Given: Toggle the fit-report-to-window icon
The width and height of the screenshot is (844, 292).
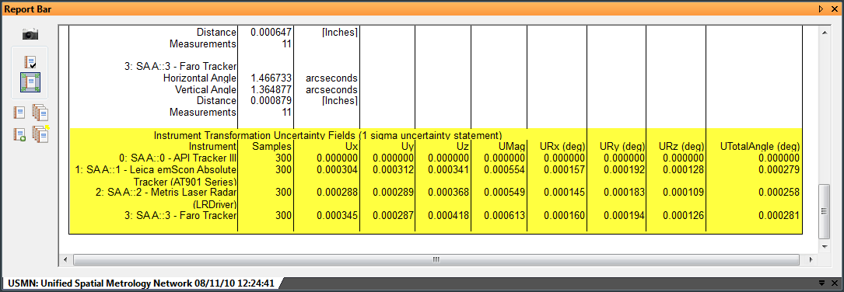Looking at the screenshot, I should click(30, 84).
